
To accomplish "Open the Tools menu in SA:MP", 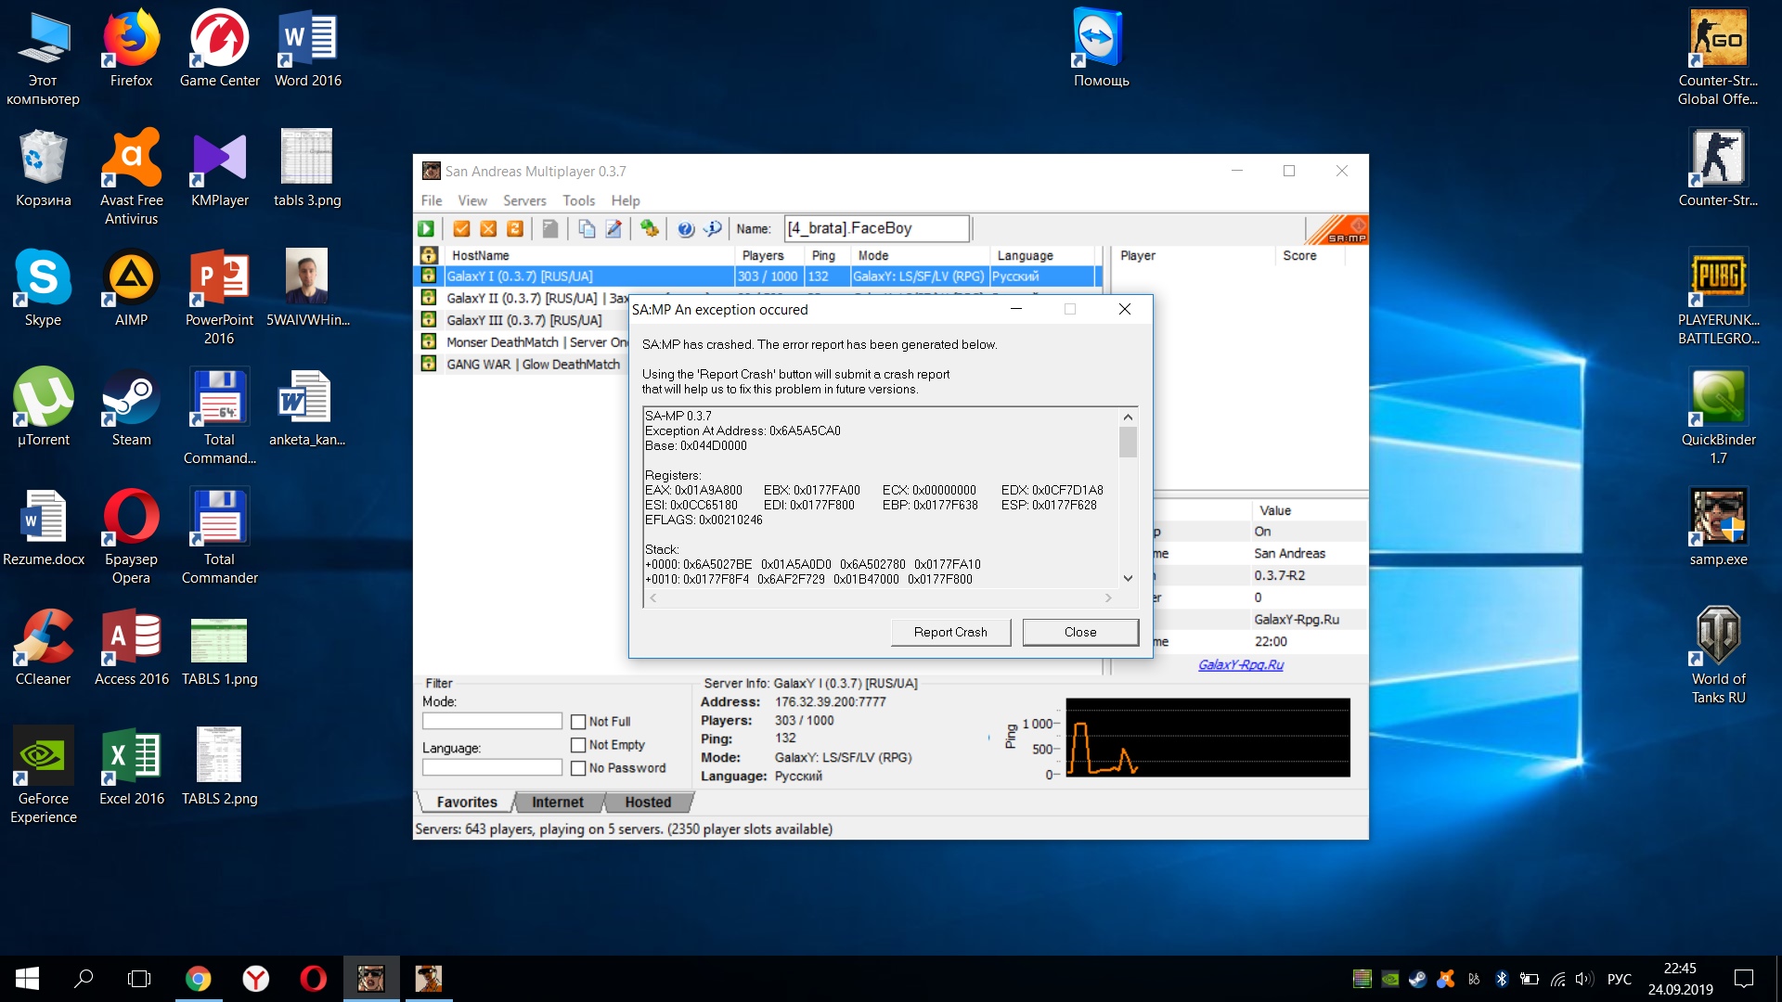I will click(575, 199).
